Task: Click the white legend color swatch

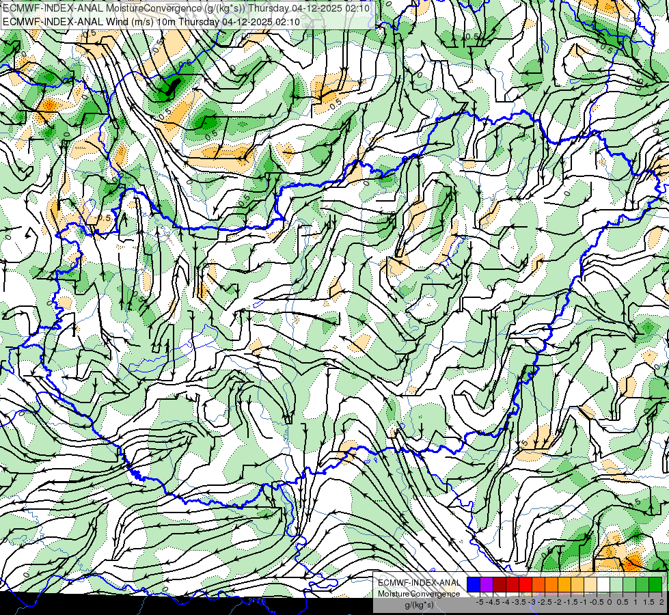Action: tap(603, 585)
